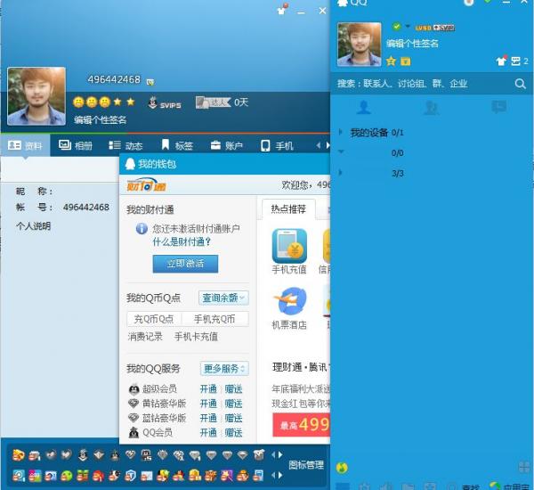Switch to the groups tab icon
Image resolution: width=534 pixels, height=490 pixels.
click(x=431, y=108)
